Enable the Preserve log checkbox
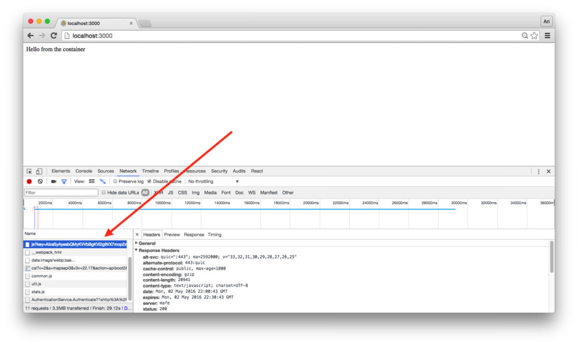 115,182
